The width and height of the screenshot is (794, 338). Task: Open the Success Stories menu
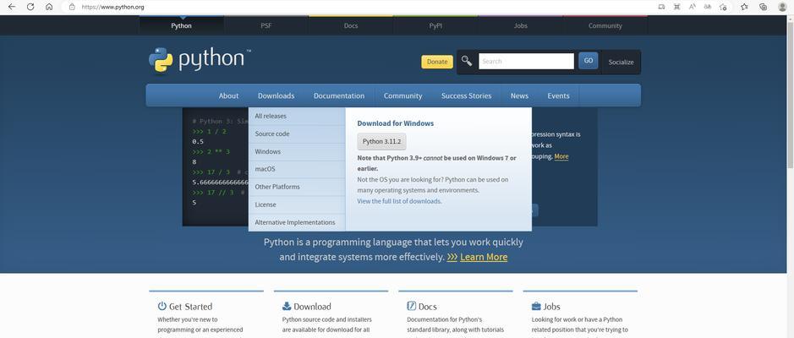(467, 95)
